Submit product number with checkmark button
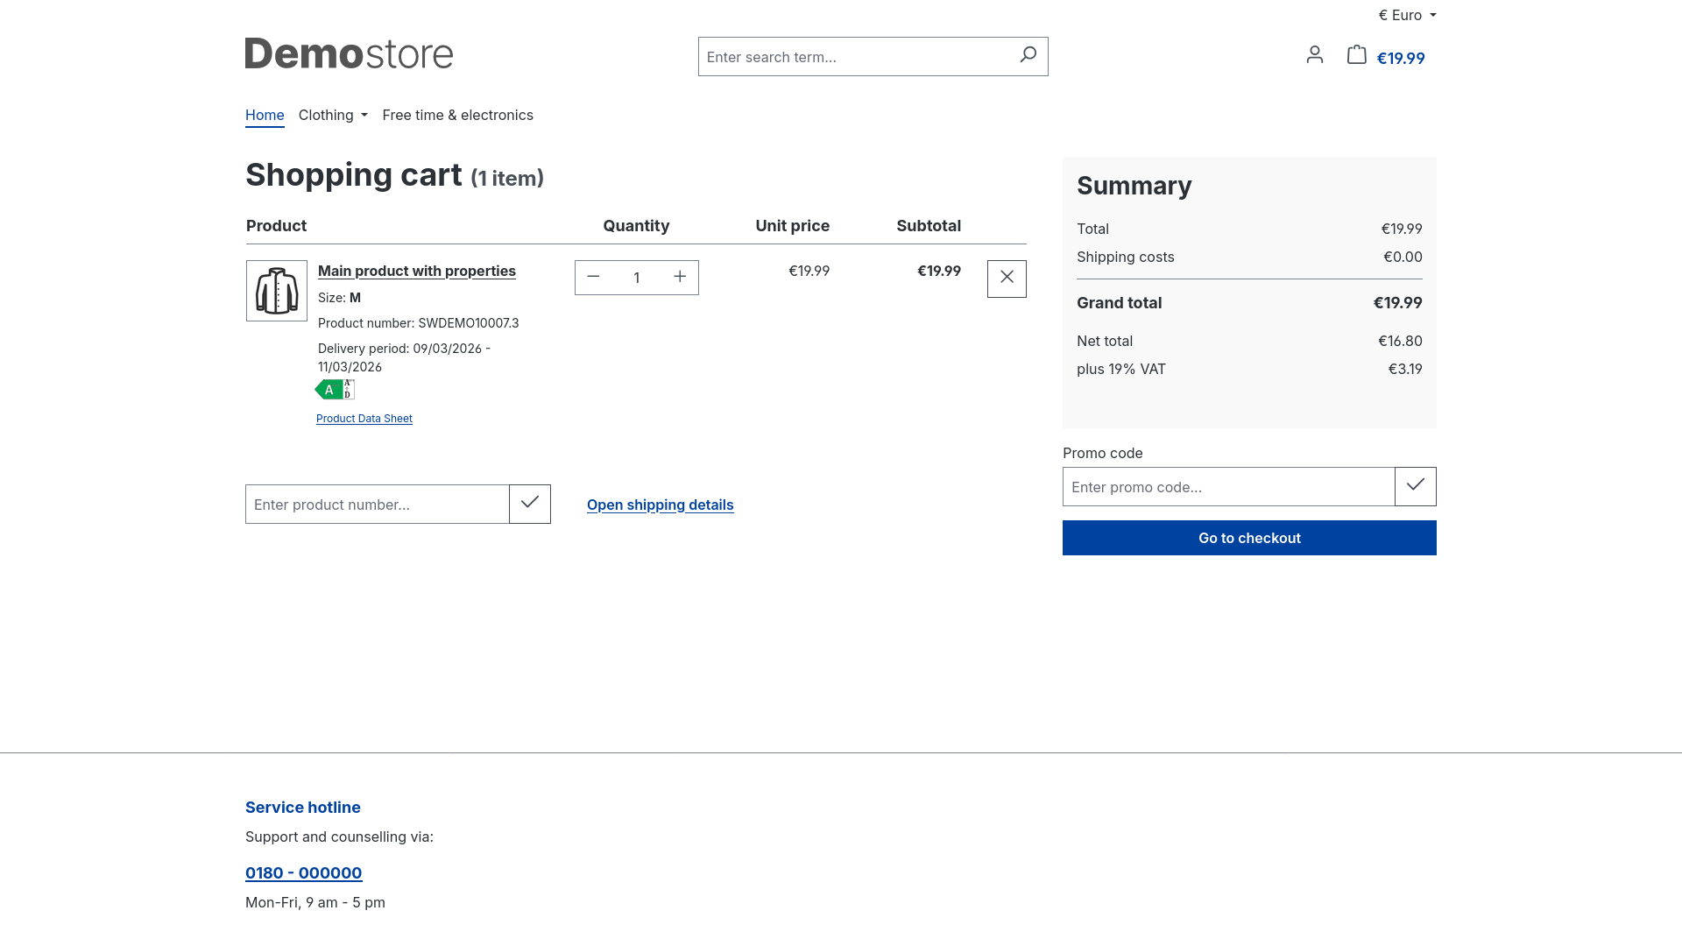Image resolution: width=1682 pixels, height=946 pixels. point(529,504)
